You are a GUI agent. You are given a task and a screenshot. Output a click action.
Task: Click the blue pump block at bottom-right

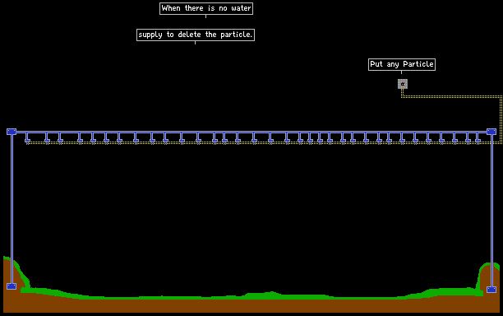491,290
